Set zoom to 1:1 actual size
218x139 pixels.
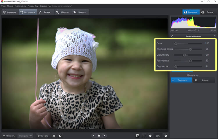tap(144, 136)
